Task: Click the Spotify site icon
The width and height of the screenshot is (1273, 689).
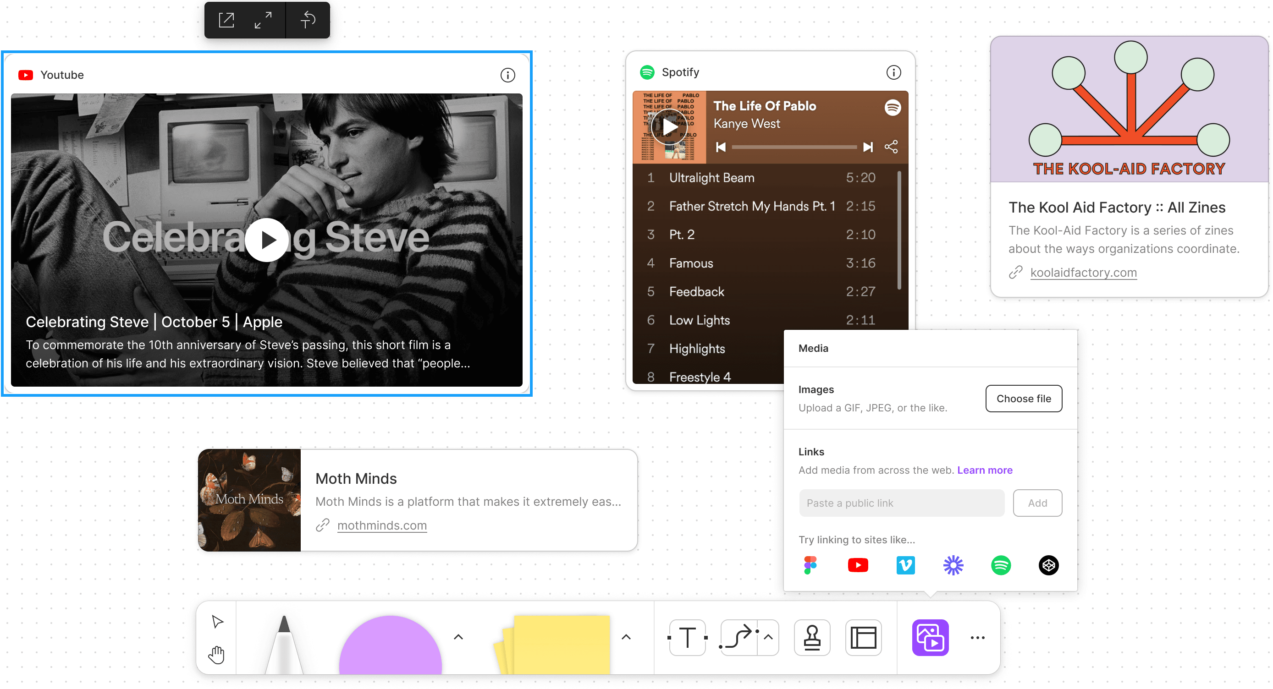Action: (1001, 565)
